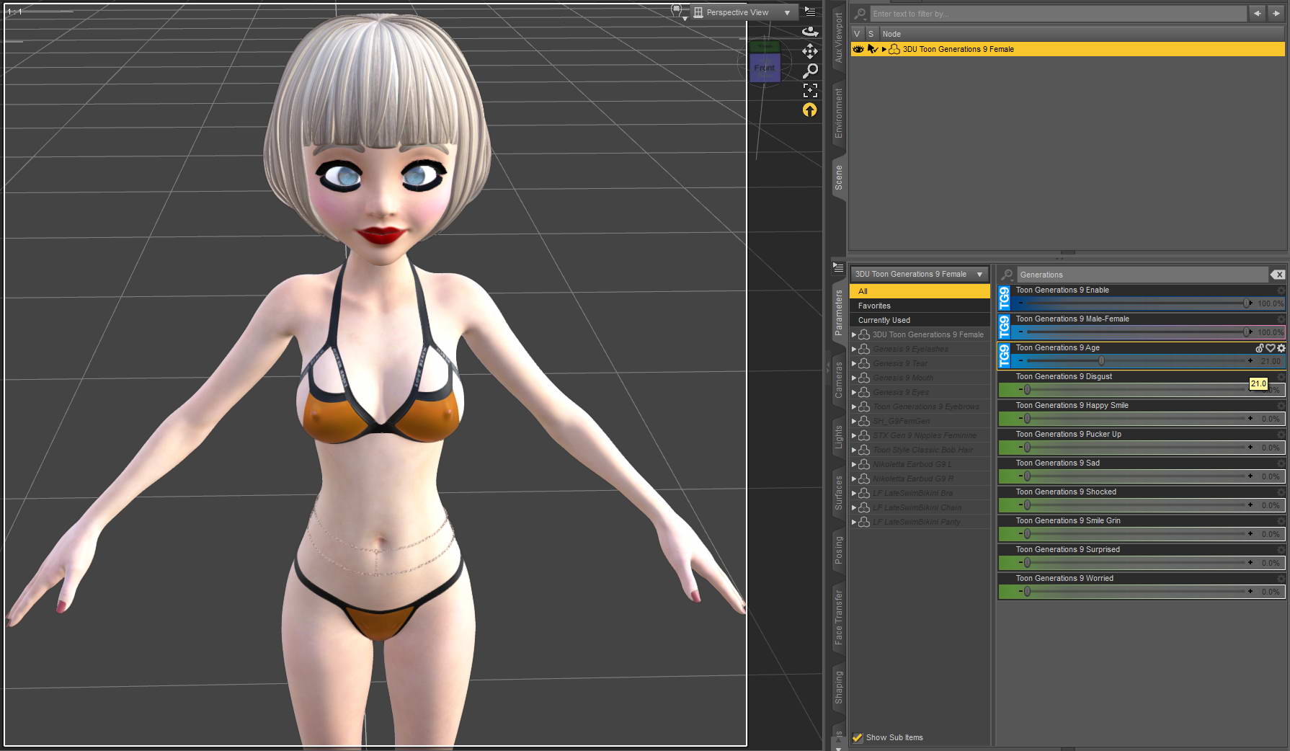This screenshot has height=751, width=1290.
Task: Expand the 3DU Toon Generations 9 Female scene node
Action: click(884, 49)
